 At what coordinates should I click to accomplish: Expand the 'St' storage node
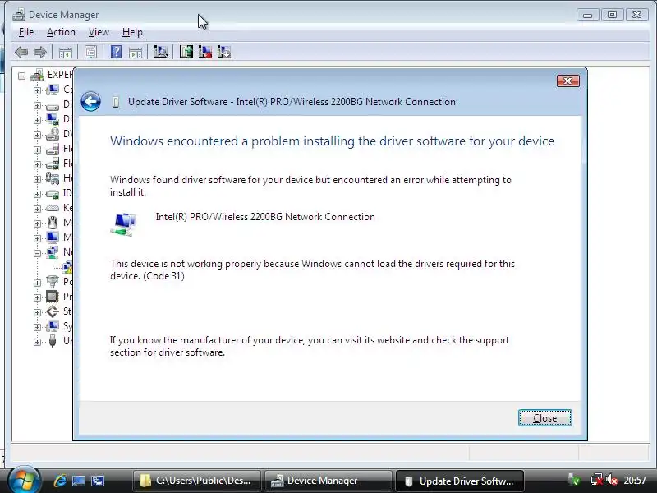click(37, 312)
